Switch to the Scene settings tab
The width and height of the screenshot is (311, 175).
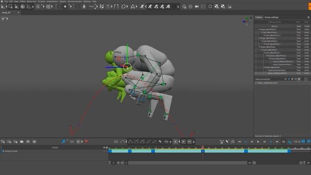pos(272,17)
